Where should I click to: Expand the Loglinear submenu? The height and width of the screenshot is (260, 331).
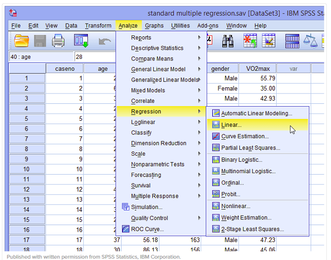(x=161, y=122)
